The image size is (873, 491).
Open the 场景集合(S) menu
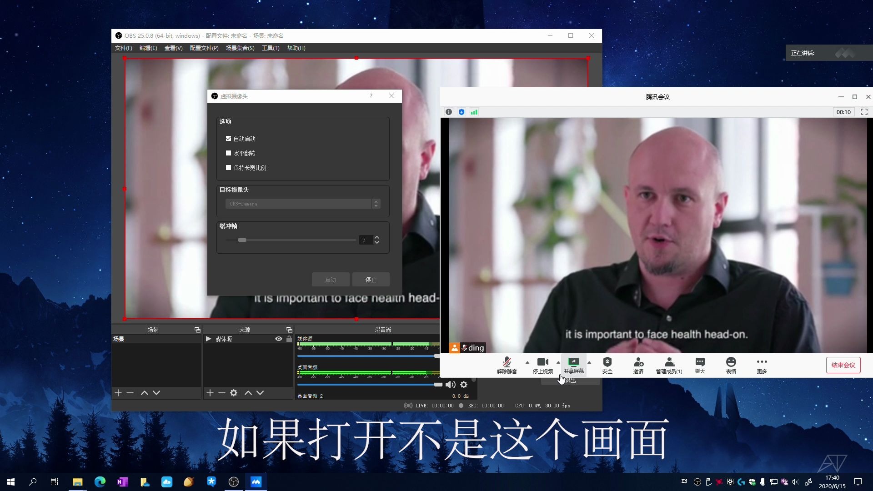click(x=241, y=48)
